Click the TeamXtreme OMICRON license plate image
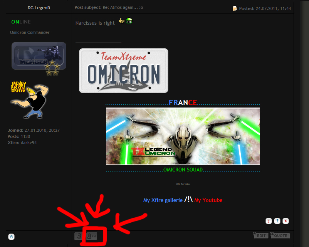The width and height of the screenshot is (309, 247). (x=124, y=71)
